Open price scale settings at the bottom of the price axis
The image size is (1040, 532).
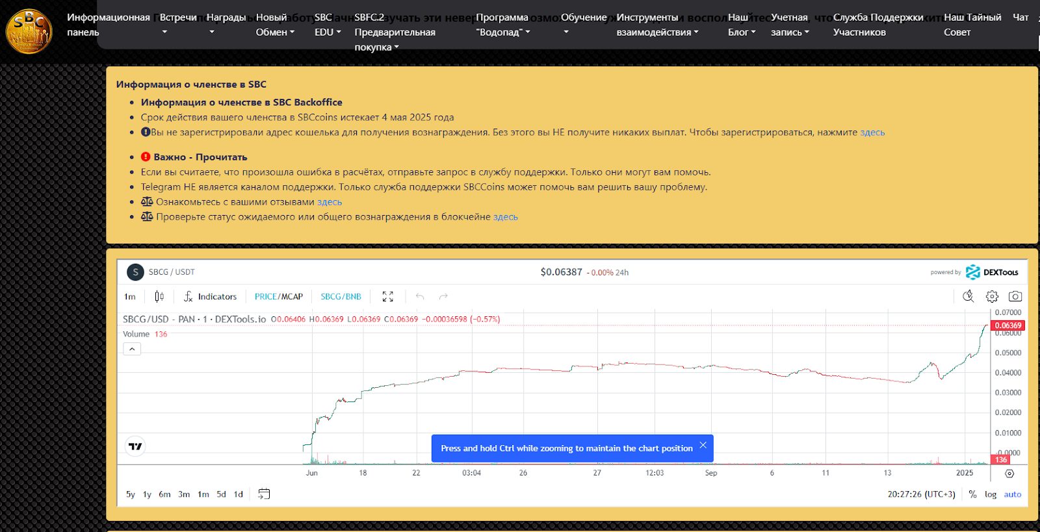pyautogui.click(x=1009, y=473)
